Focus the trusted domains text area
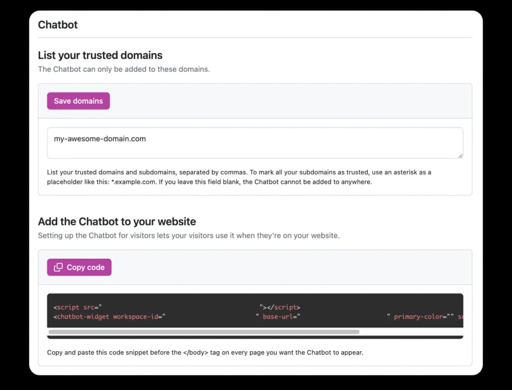 (x=255, y=143)
